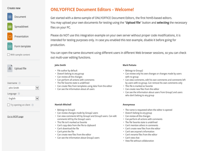This screenshot has width=202, height=151.
Task: Click 'Can't copy data from the file to clipboard'
Action: 77,125
